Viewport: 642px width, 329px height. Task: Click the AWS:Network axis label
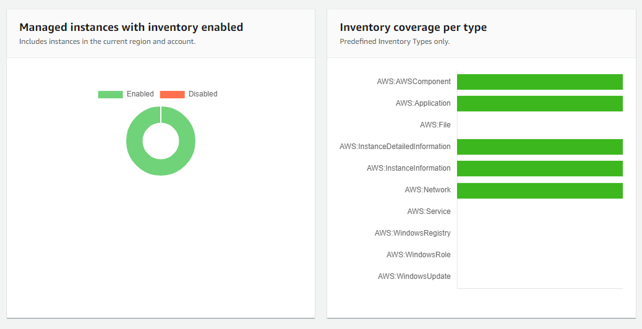[x=427, y=190]
